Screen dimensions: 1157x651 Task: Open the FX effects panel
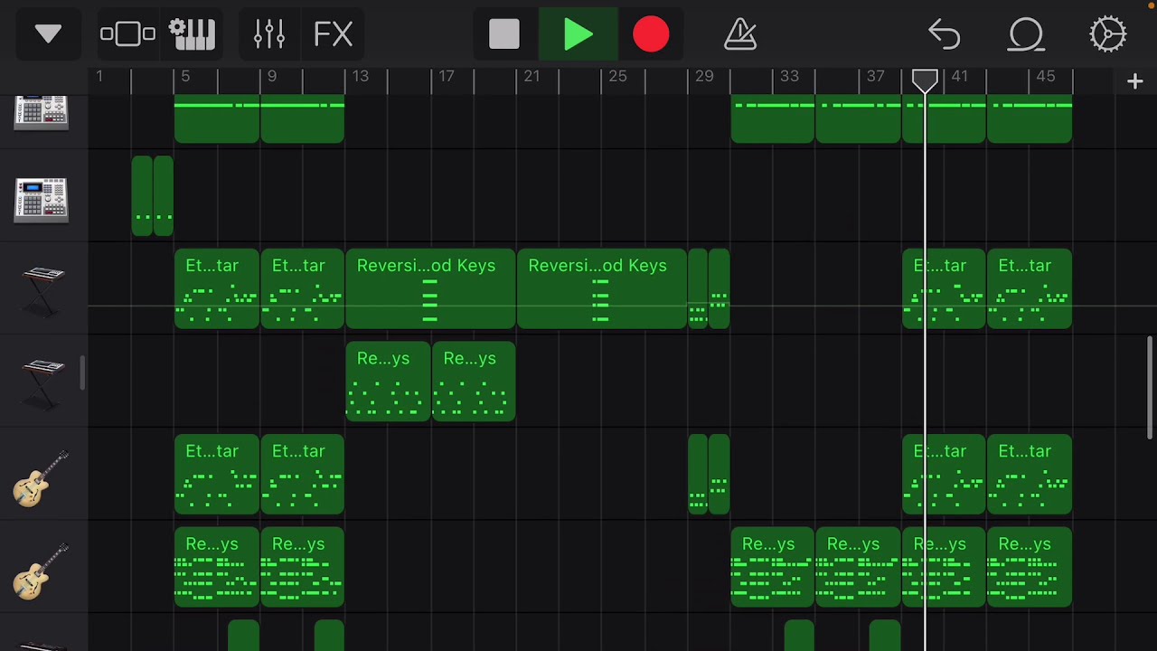pos(333,33)
